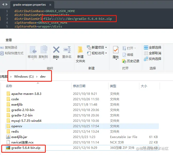Click the 打开 open button
The width and height of the screenshot is (173, 155).
click(129, 48)
